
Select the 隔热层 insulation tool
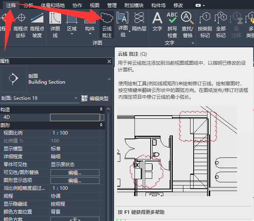point(139,22)
